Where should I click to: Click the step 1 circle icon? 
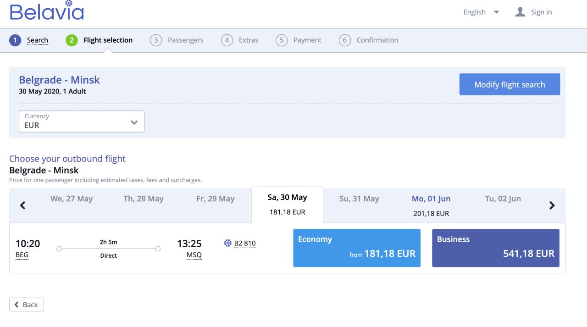15,40
